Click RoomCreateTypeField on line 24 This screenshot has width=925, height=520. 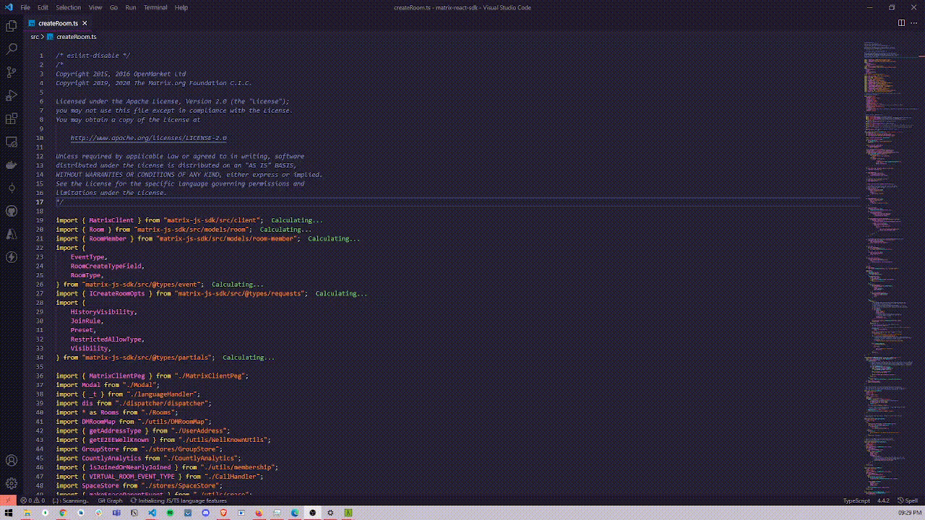(x=106, y=266)
